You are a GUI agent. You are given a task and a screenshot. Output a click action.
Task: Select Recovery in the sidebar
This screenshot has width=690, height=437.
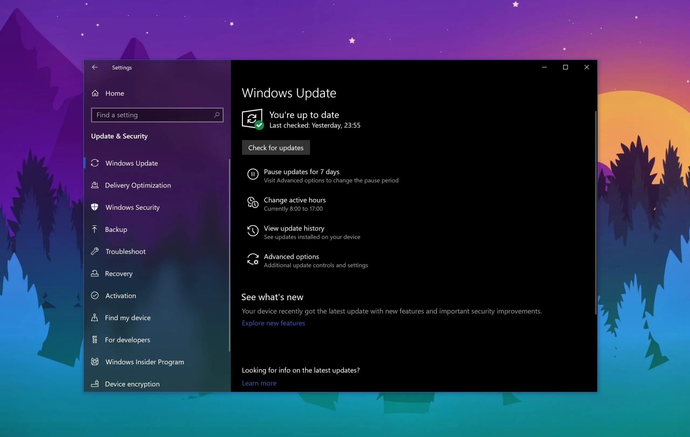118,273
